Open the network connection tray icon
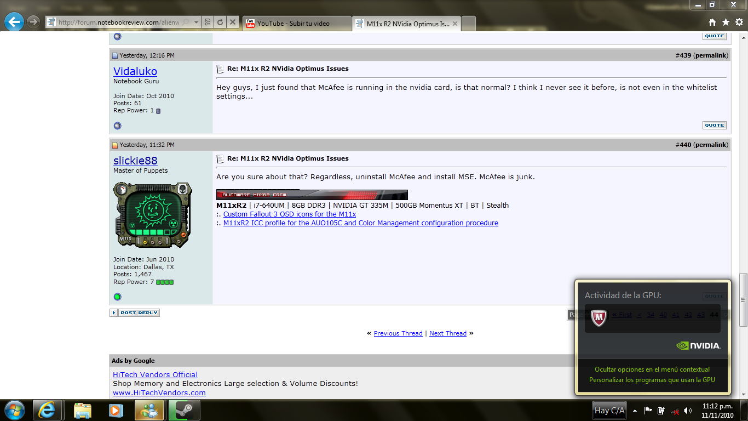 click(x=675, y=411)
